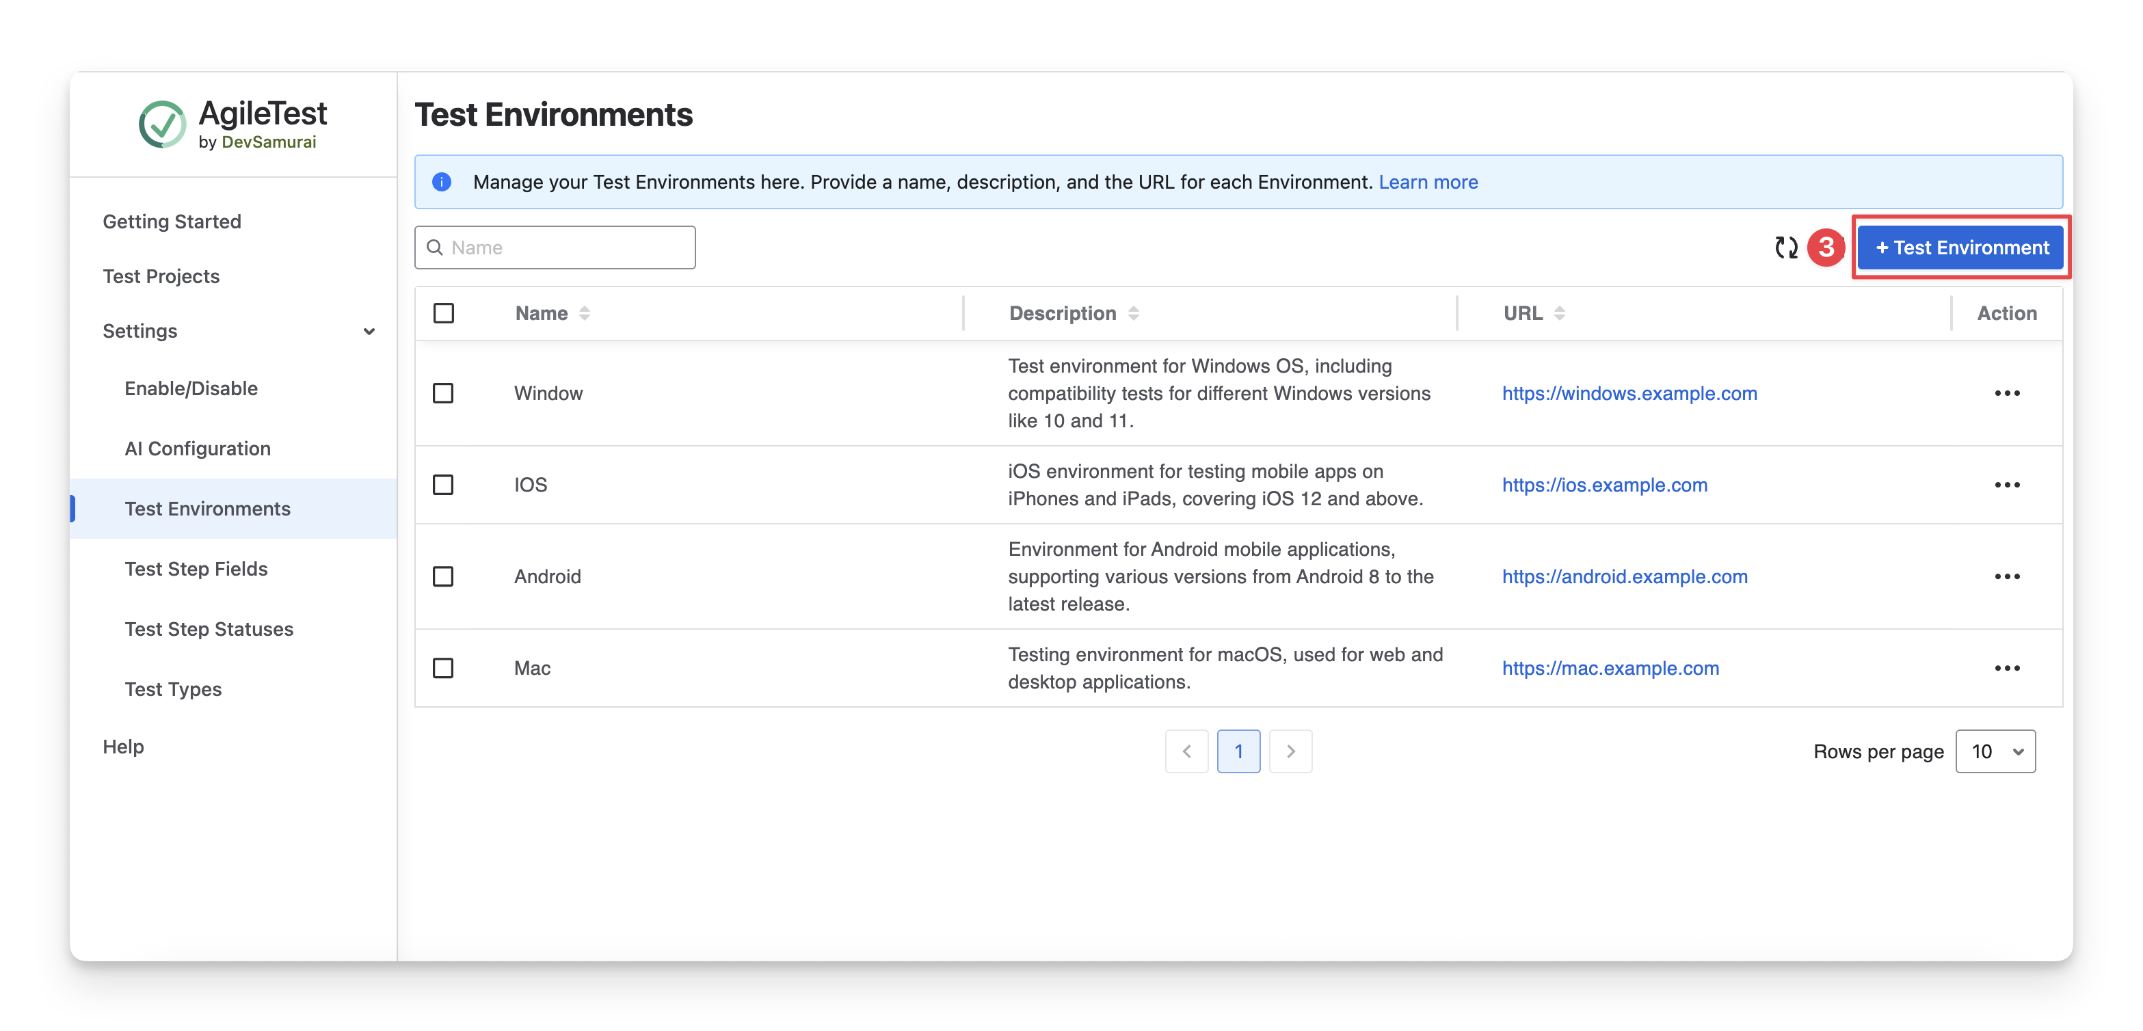Sort by Description column arrows
The width and height of the screenshot is (2143, 1031).
pyautogui.click(x=1133, y=313)
